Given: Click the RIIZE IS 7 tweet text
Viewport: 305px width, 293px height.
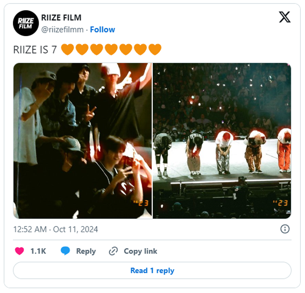Looking at the screenshot, I should click(x=35, y=50).
